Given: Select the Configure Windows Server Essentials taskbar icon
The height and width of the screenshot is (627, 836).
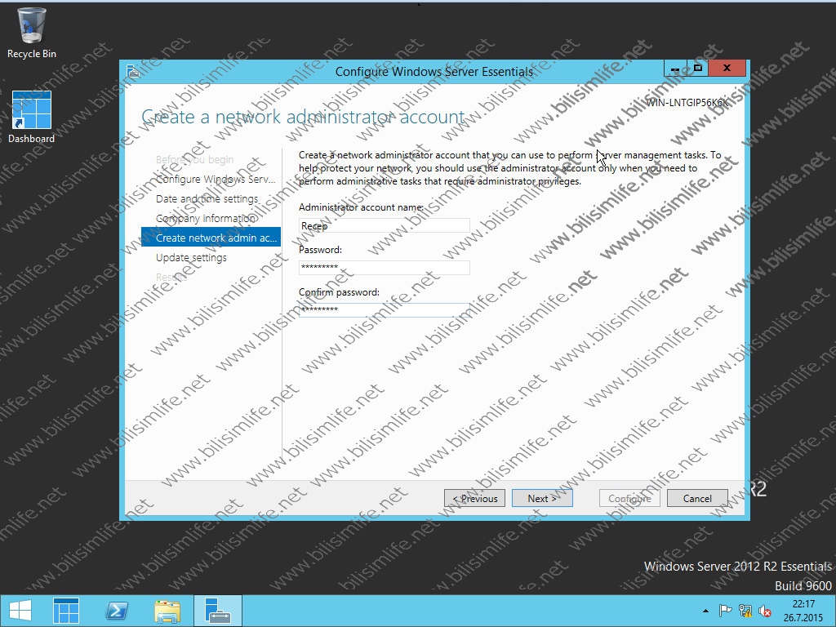Looking at the screenshot, I should (x=217, y=611).
